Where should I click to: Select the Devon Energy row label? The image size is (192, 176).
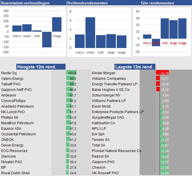click(x=12, y=145)
